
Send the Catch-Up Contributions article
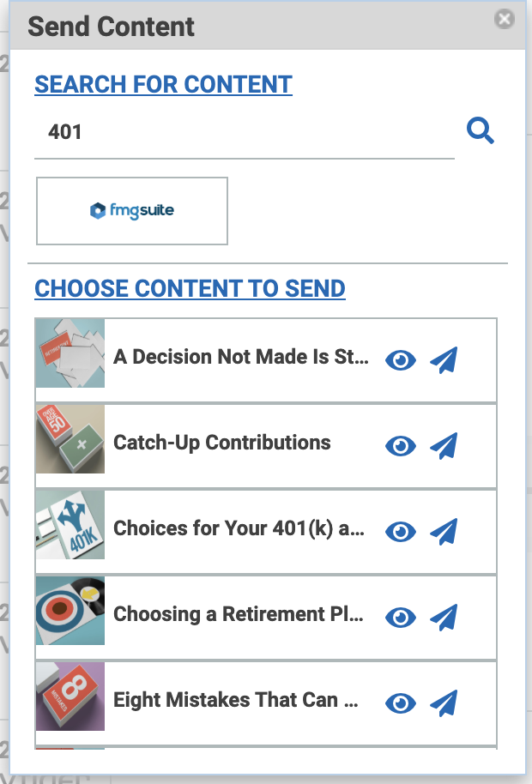pos(444,446)
